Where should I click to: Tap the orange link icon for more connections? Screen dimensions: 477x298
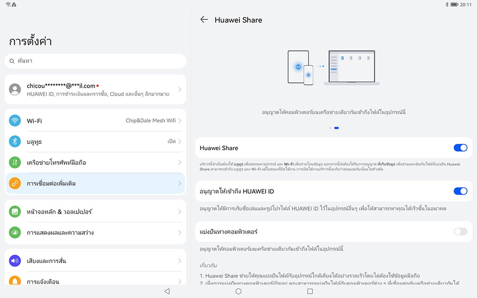tap(15, 184)
